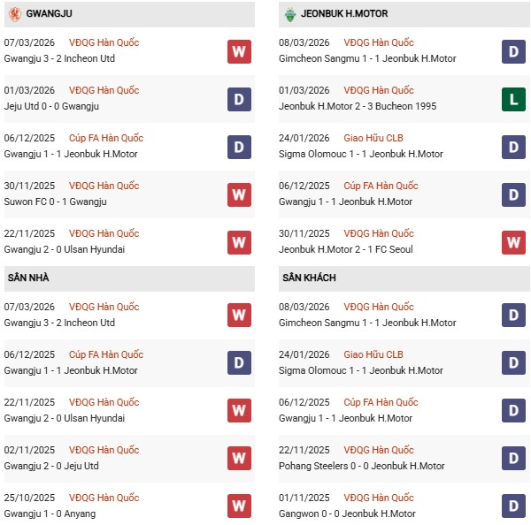Screen dimensions: 531x525
Task: Click the Suwon FC 0 - 1 Gwangju result
Action: [x=55, y=202]
